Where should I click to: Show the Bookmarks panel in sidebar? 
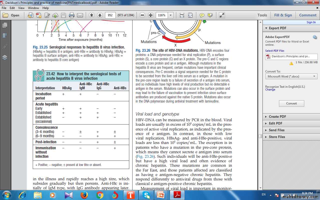4,36
